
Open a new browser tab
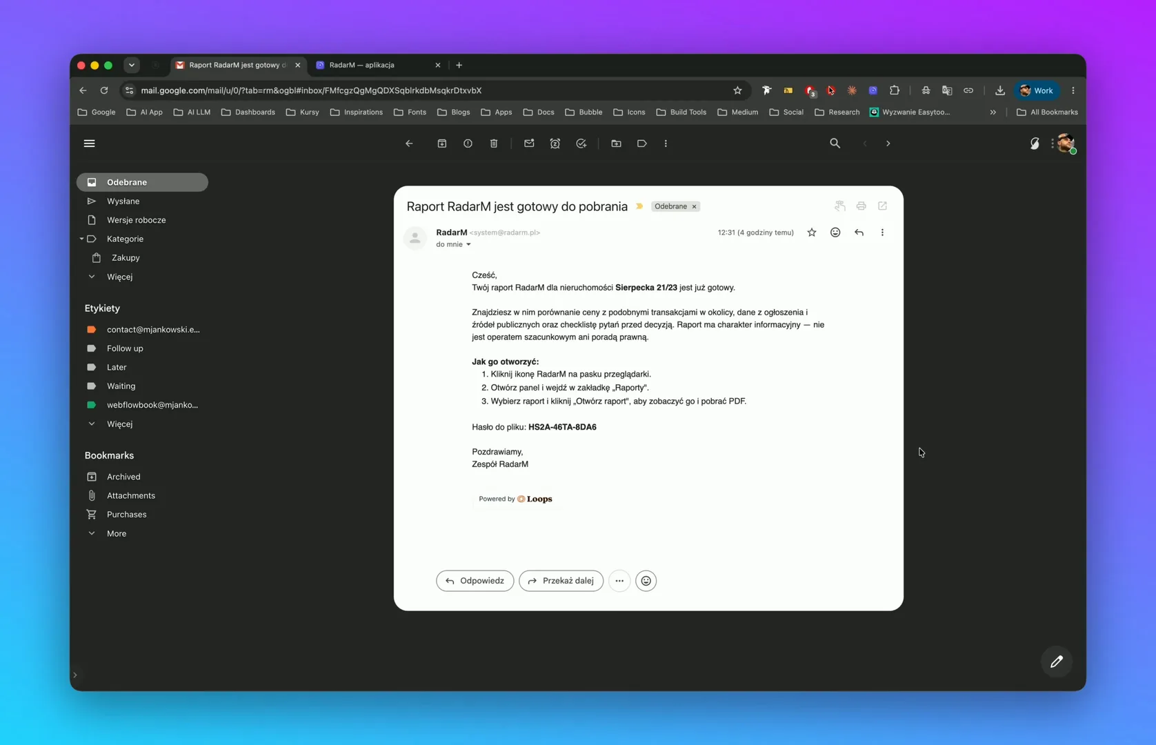tap(459, 65)
